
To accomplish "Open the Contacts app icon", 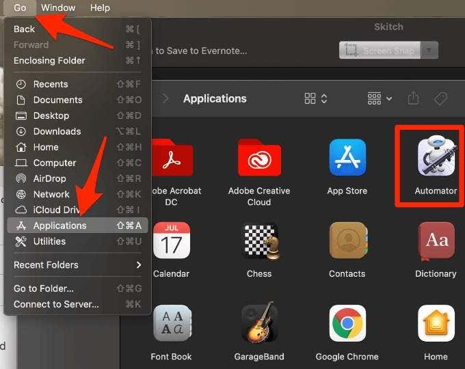I will 347,241.
